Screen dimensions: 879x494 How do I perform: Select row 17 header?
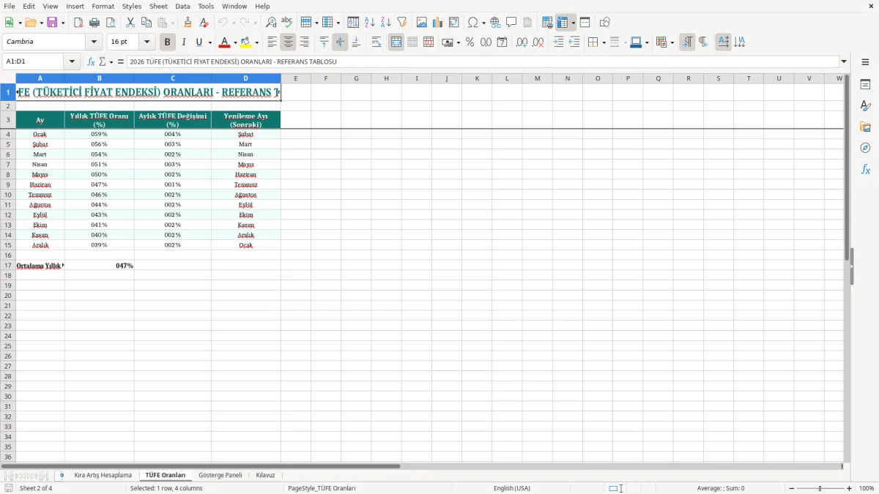8,266
